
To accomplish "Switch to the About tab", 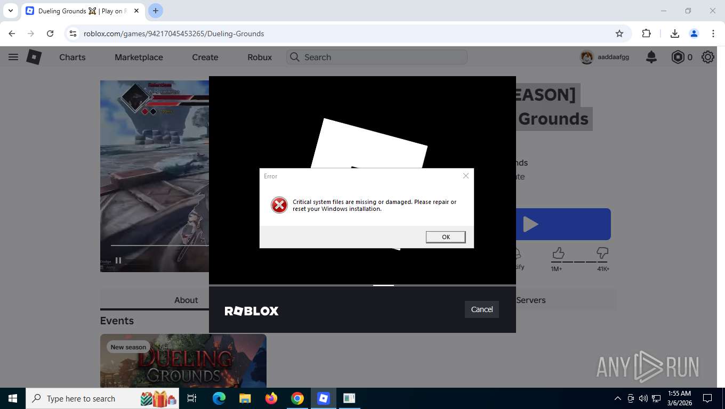I will pyautogui.click(x=186, y=300).
